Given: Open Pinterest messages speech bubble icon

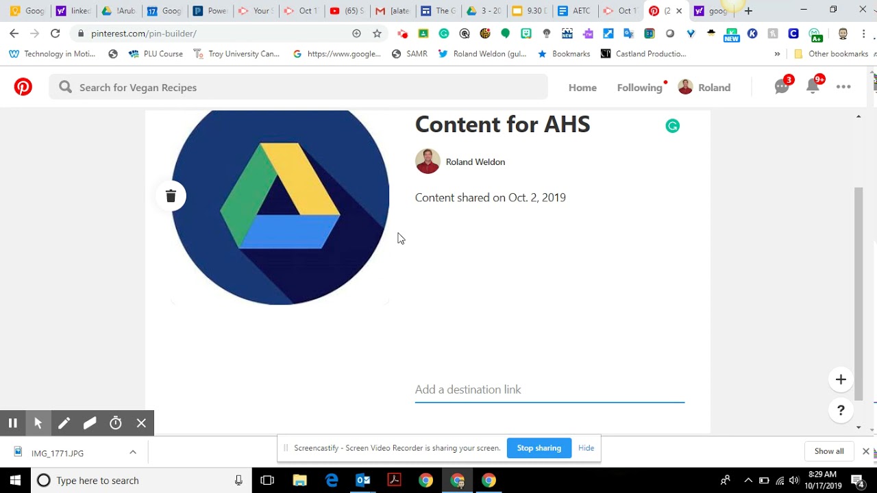Looking at the screenshot, I should coord(782,87).
